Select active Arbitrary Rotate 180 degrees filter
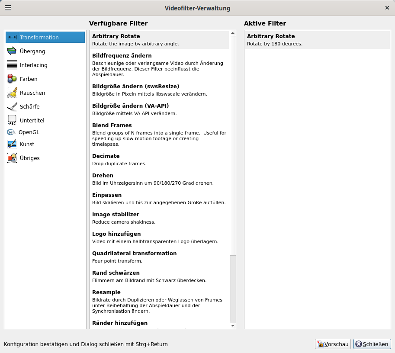 (317, 40)
